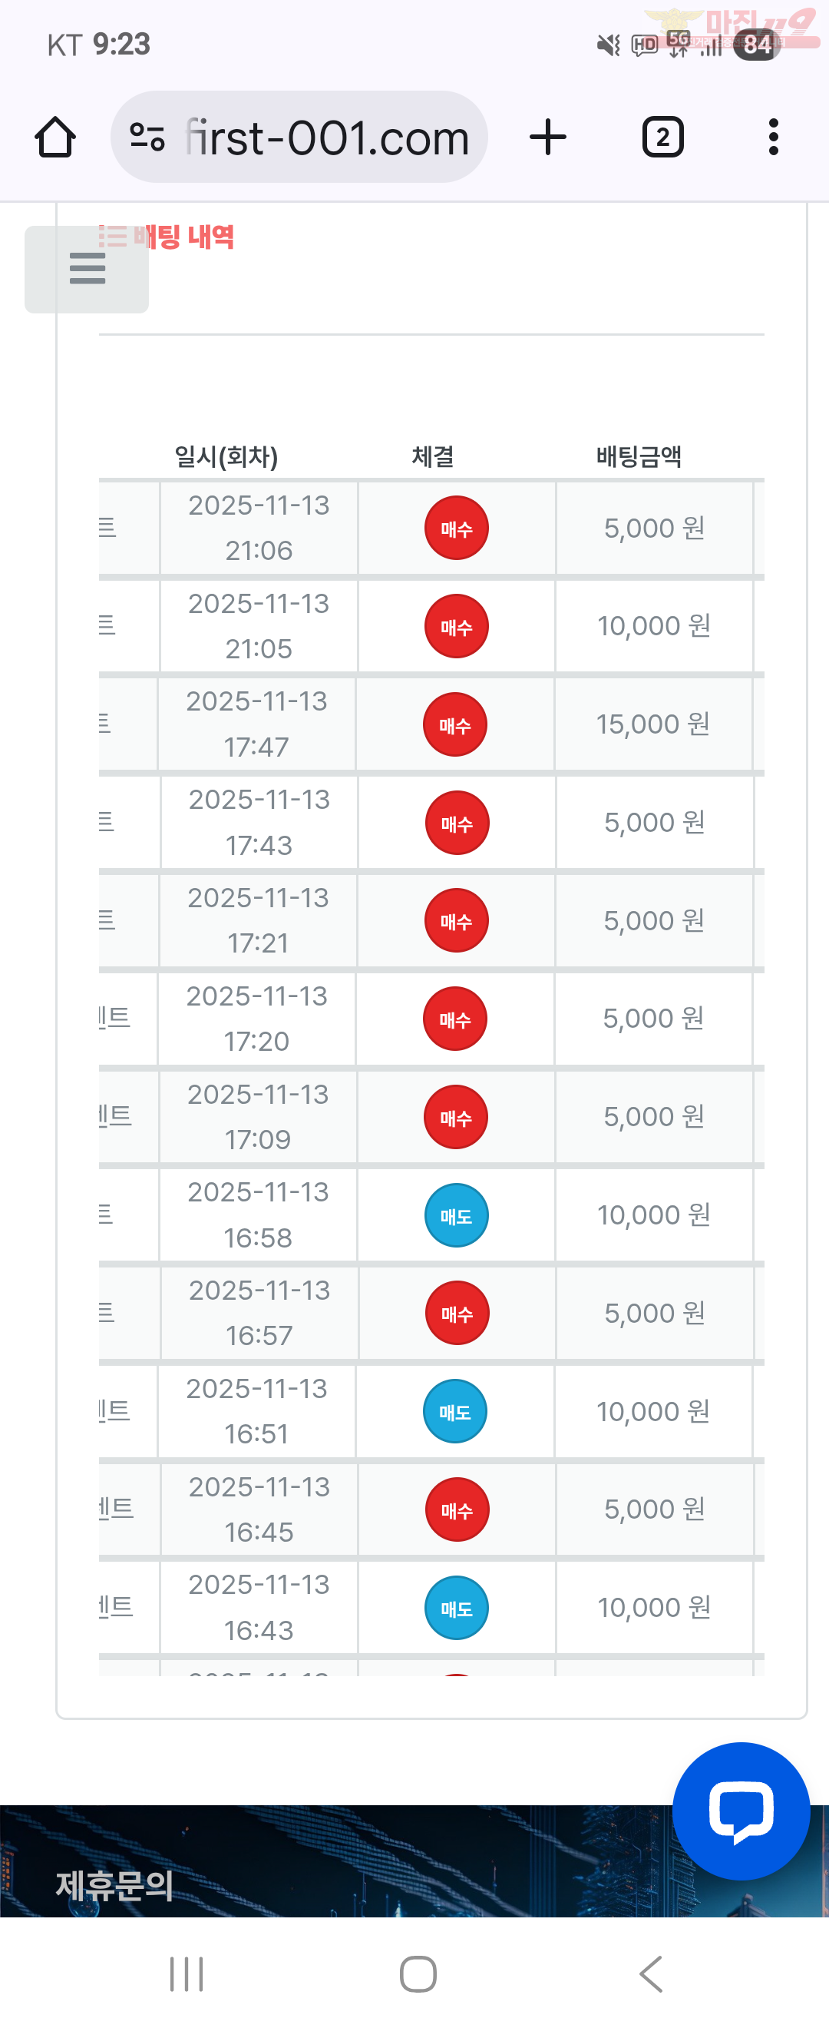Open the 제휴문의 footer link
The height and width of the screenshot is (2028, 829).
(x=115, y=1884)
